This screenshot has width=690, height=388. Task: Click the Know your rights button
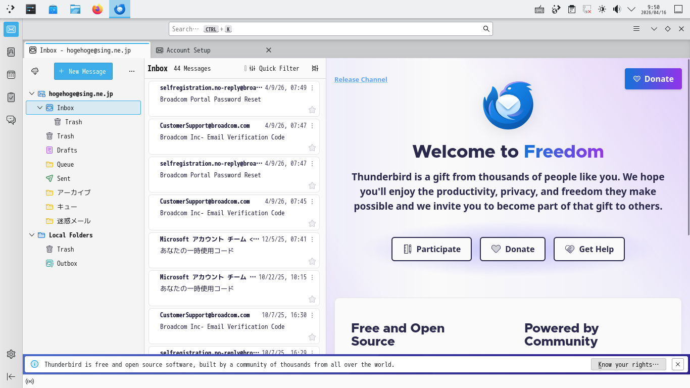coord(628,364)
